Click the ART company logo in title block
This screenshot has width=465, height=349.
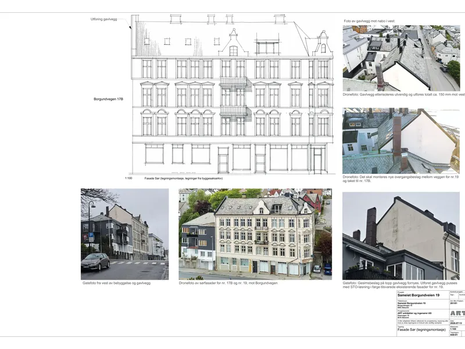click(457, 314)
